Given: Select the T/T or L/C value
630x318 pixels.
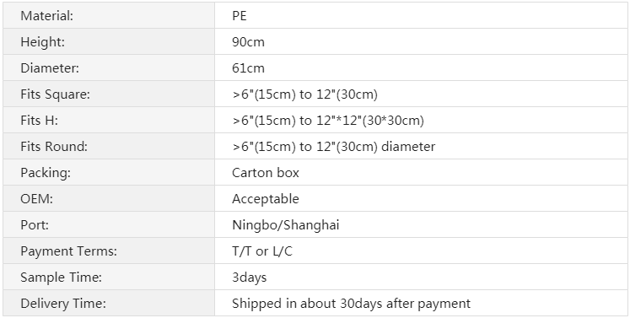Looking at the screenshot, I should [x=262, y=251].
